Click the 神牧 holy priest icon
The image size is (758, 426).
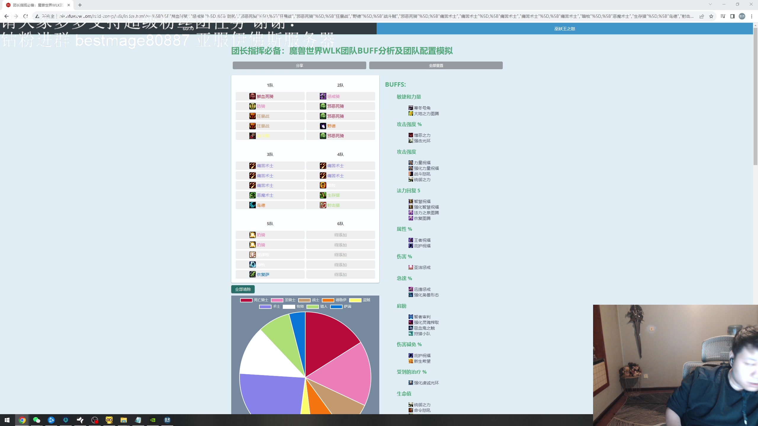(252, 265)
